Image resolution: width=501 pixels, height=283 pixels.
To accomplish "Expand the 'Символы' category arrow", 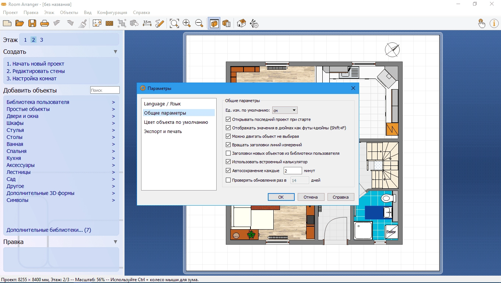I will (x=113, y=200).
